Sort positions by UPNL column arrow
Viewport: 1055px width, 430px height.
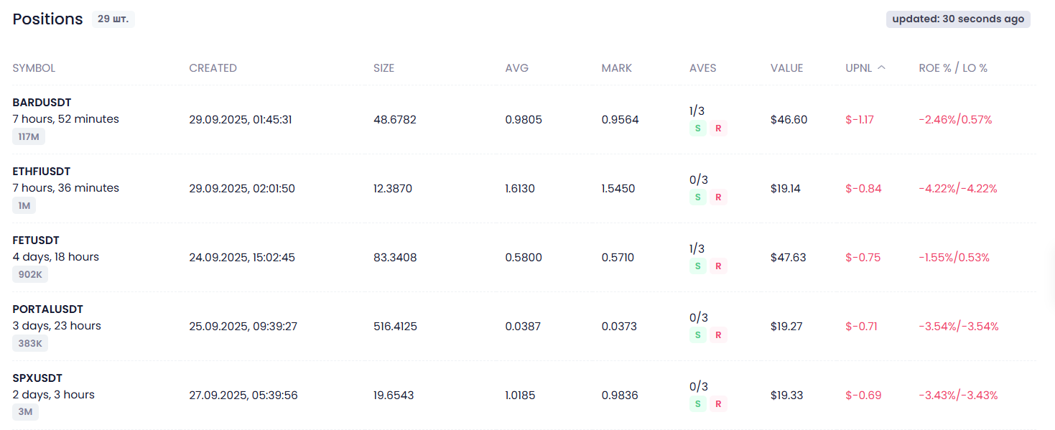coord(881,67)
